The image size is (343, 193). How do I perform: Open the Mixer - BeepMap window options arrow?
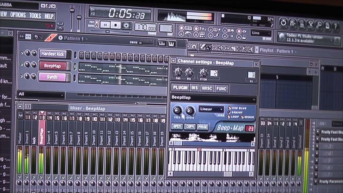tap(20, 106)
